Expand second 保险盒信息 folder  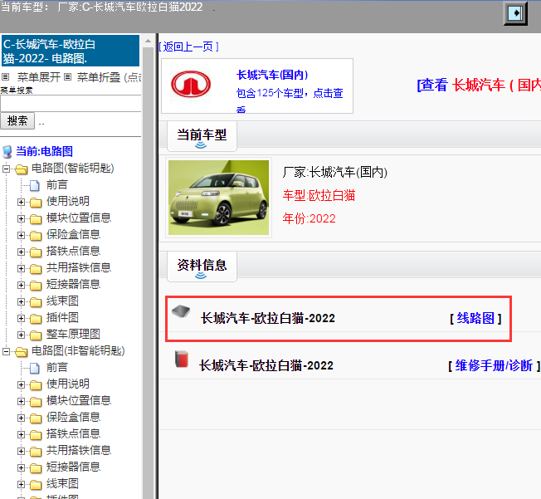21,418
